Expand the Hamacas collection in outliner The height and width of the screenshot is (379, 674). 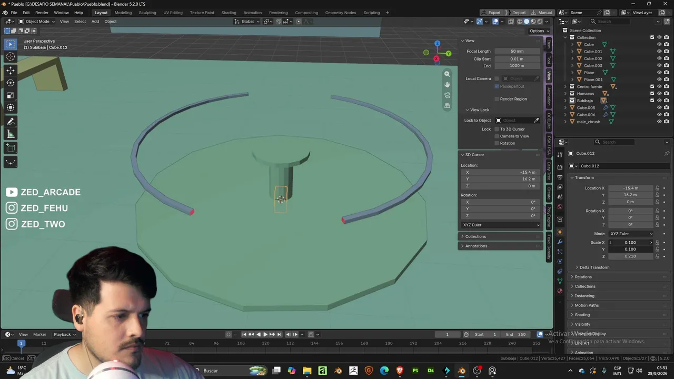pyautogui.click(x=566, y=94)
